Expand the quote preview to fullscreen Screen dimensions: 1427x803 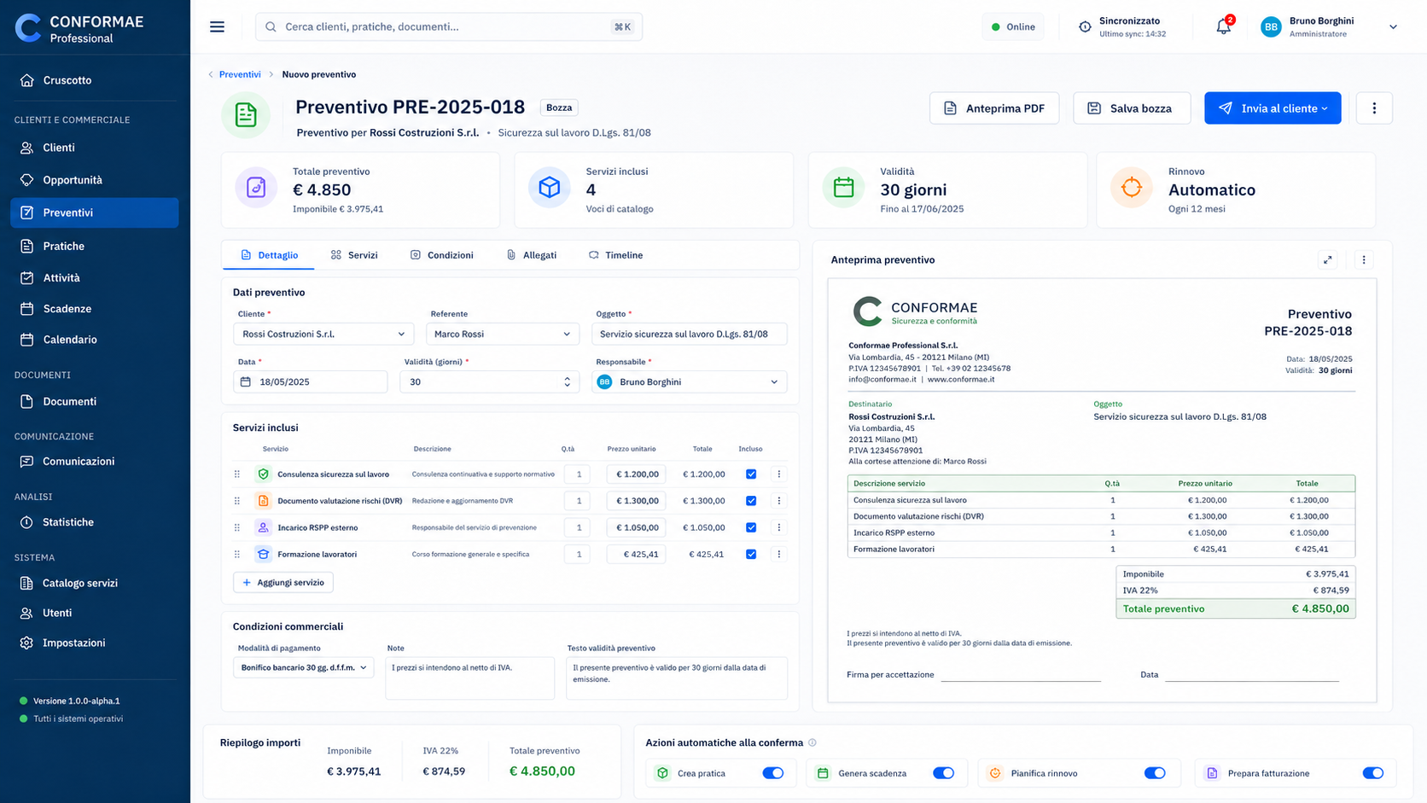1328,260
